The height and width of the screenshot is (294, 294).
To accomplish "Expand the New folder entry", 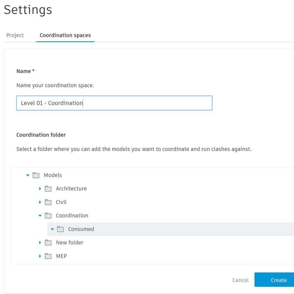I will click(x=40, y=242).
